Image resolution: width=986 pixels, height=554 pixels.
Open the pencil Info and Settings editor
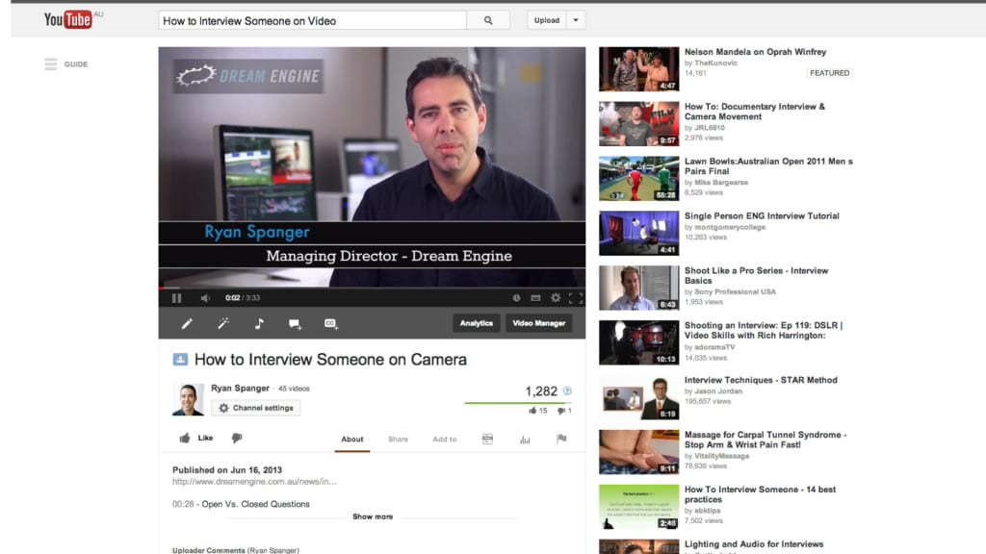187,323
